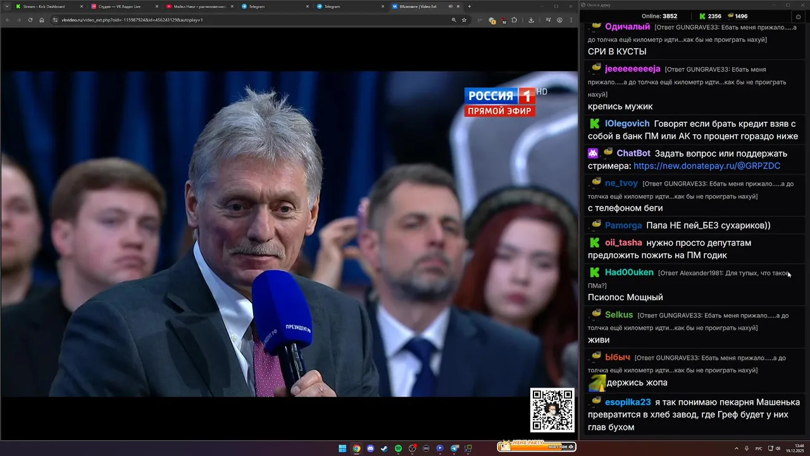
Task: Open the browser home page
Action: pos(42,20)
